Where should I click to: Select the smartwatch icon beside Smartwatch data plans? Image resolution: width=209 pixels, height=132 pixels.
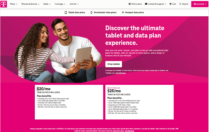pyautogui.click(x=91, y=12)
